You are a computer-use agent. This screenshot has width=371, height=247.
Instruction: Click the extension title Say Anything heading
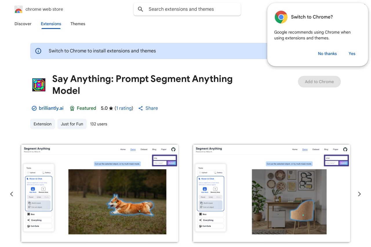click(x=142, y=85)
